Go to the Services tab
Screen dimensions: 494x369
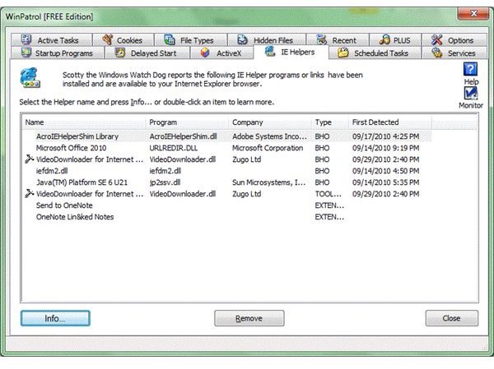click(x=454, y=53)
